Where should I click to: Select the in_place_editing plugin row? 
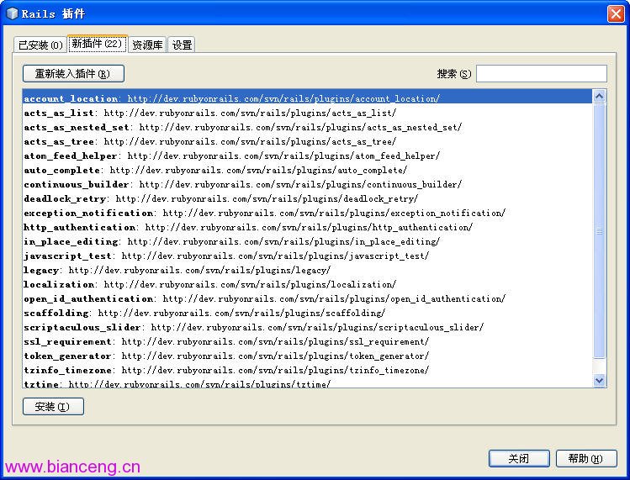(307, 241)
